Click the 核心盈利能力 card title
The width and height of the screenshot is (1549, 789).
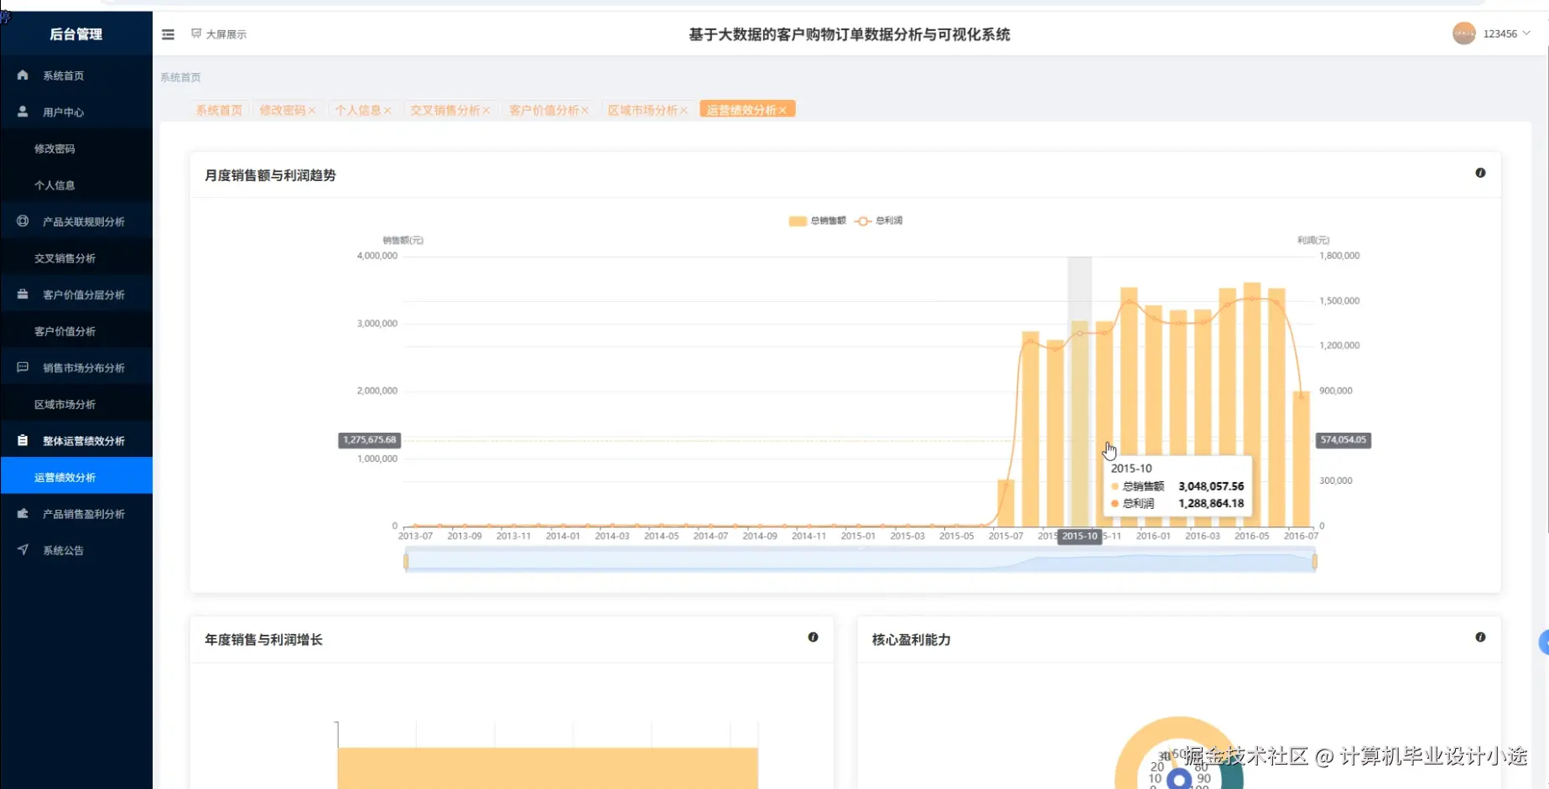(x=911, y=640)
